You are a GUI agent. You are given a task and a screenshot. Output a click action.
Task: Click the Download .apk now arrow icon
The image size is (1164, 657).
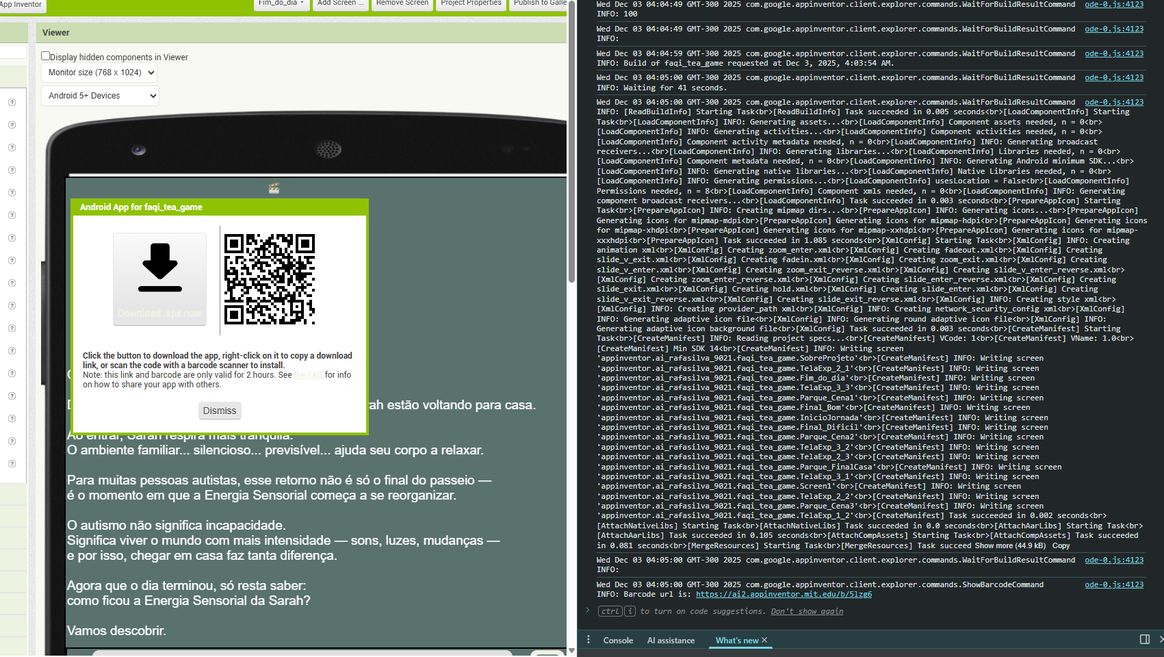click(159, 268)
